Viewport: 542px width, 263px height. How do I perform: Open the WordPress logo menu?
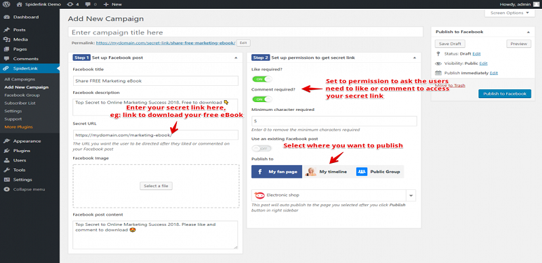[6, 4]
